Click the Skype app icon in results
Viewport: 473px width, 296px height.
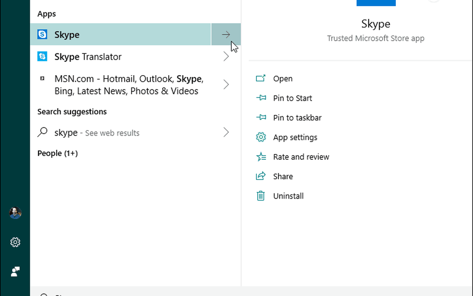point(43,35)
